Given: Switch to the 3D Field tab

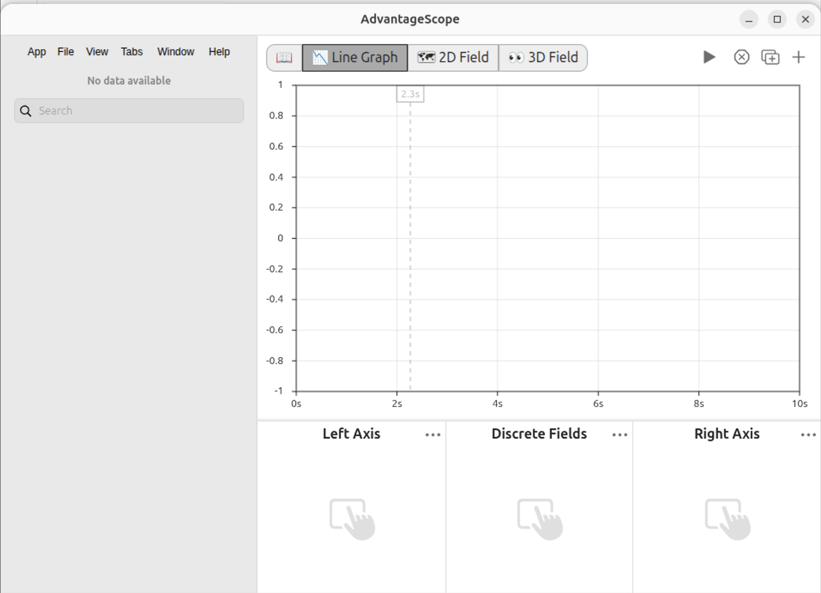Looking at the screenshot, I should 543,57.
